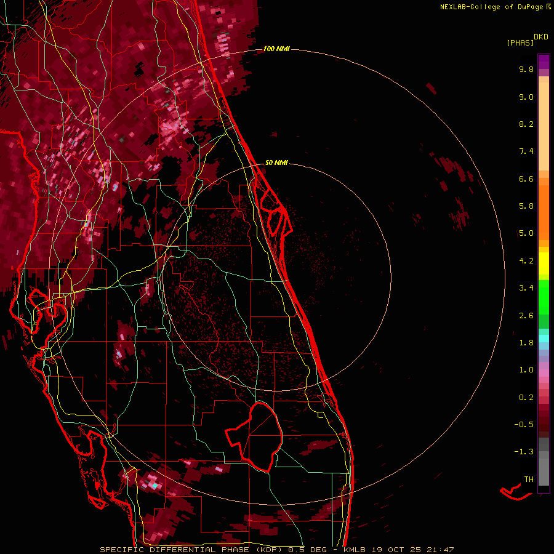This screenshot has height=554, width=554.
Task: Click the light peach color bar segment
Action: point(544,127)
